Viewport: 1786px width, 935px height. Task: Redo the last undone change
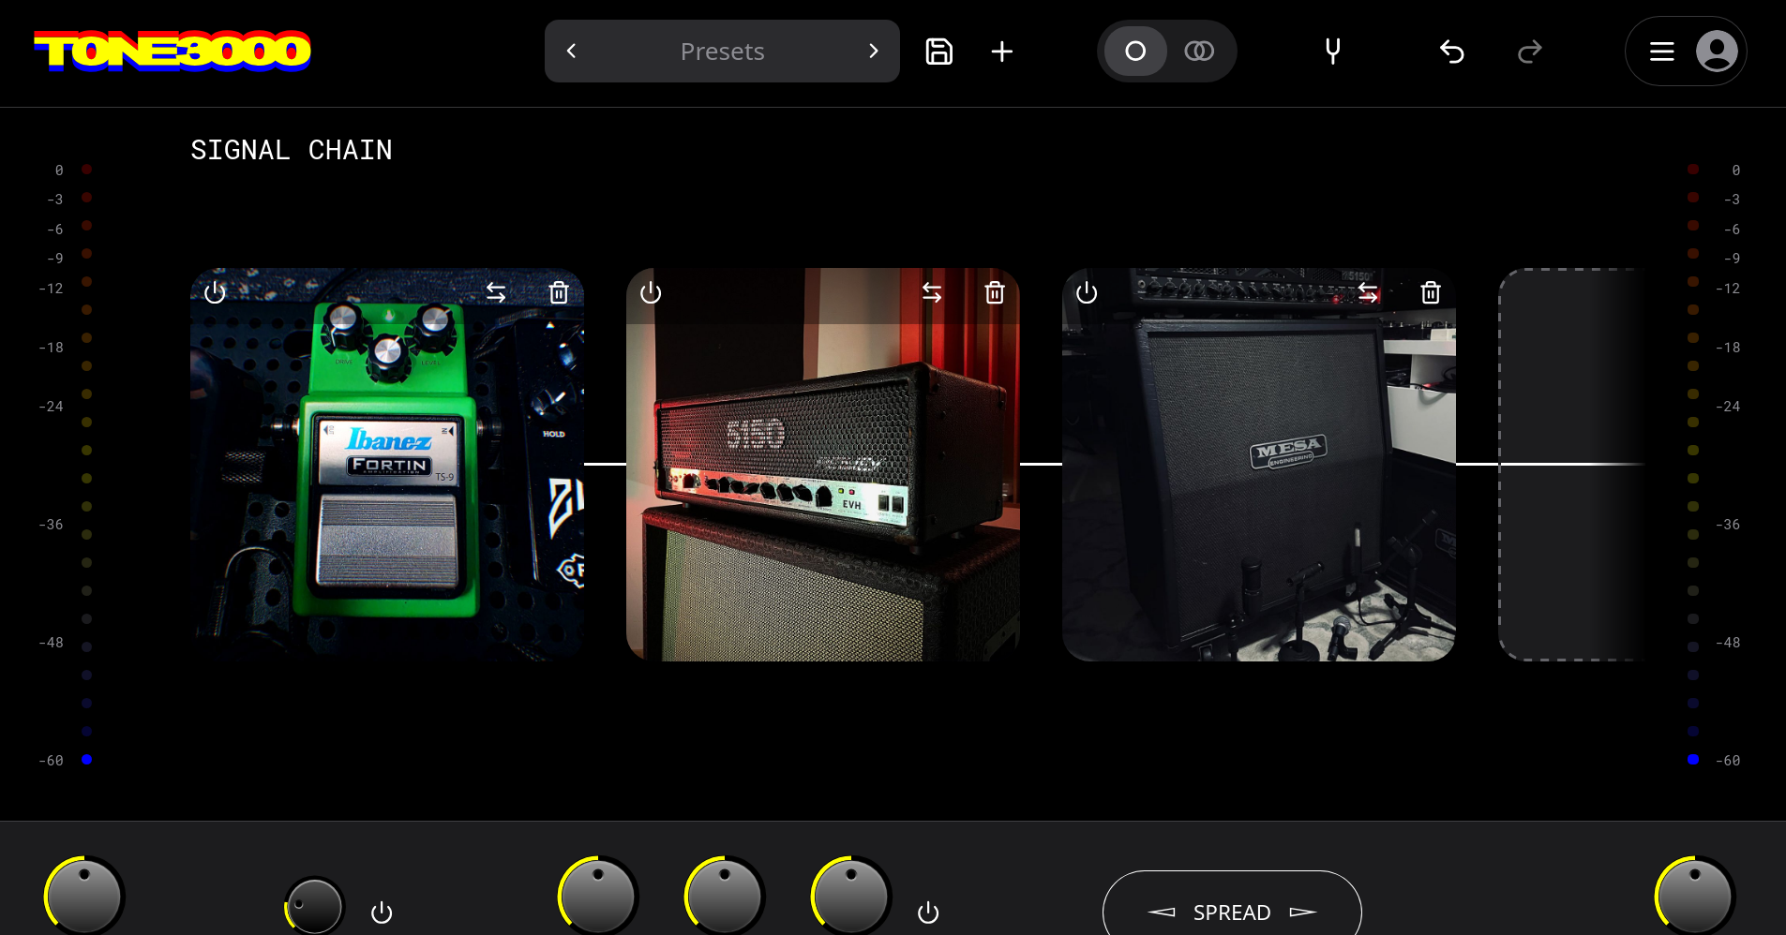click(x=1529, y=52)
